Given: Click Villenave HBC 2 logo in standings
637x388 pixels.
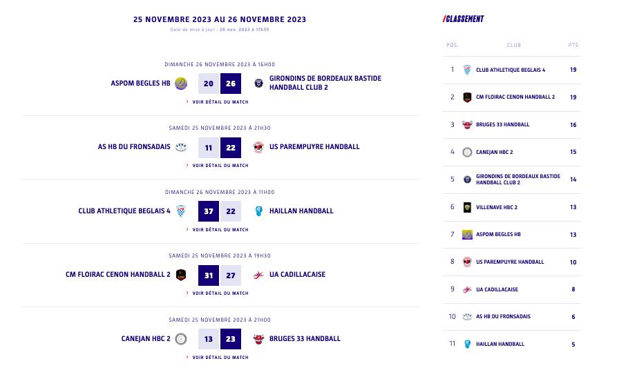Looking at the screenshot, I should (x=468, y=207).
